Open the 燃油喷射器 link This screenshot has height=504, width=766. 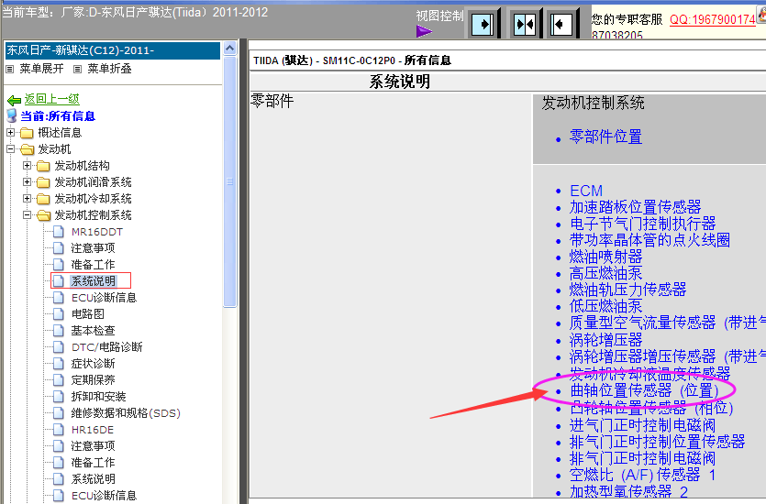[x=605, y=257]
